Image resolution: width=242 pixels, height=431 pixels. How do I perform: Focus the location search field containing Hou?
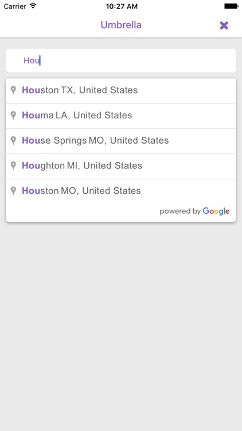point(121,60)
